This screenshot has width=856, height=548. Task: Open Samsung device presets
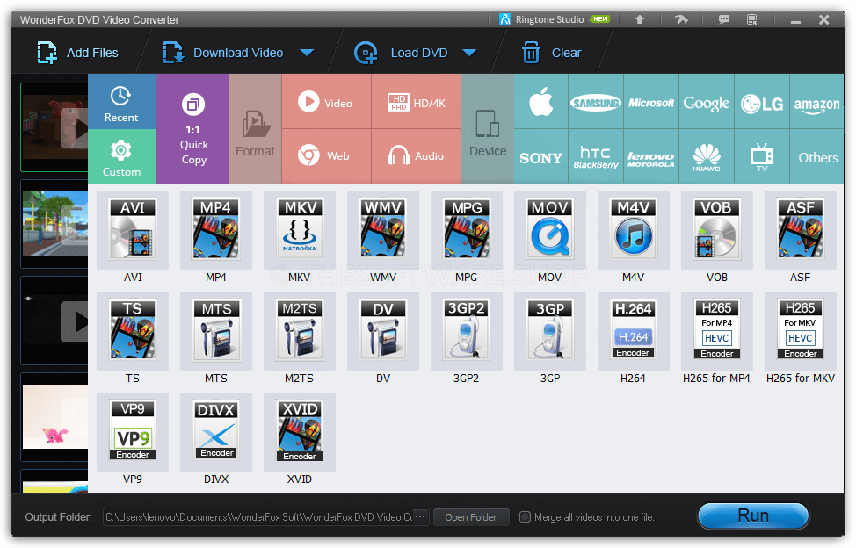tap(596, 102)
